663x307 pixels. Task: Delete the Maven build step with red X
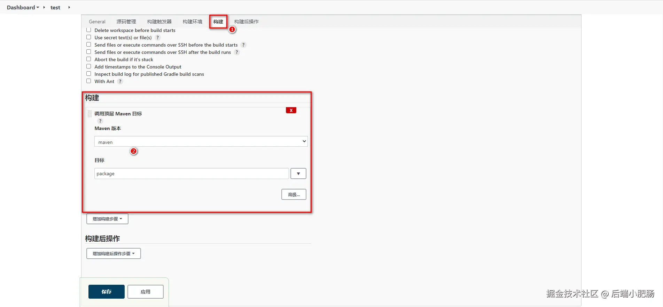click(291, 110)
